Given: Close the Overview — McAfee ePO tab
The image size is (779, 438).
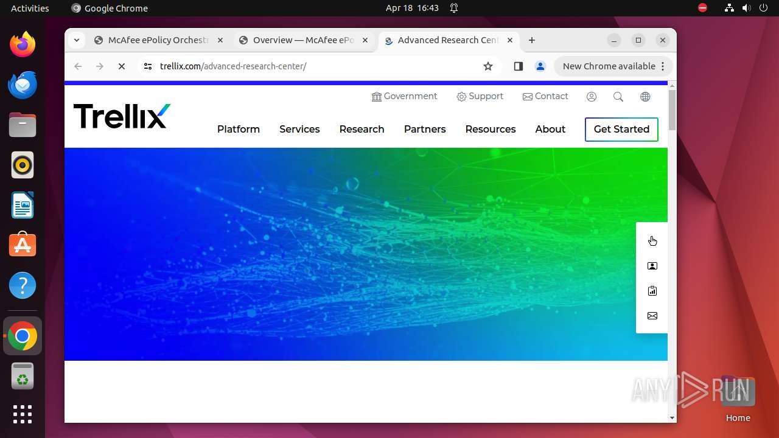Looking at the screenshot, I should (365, 40).
